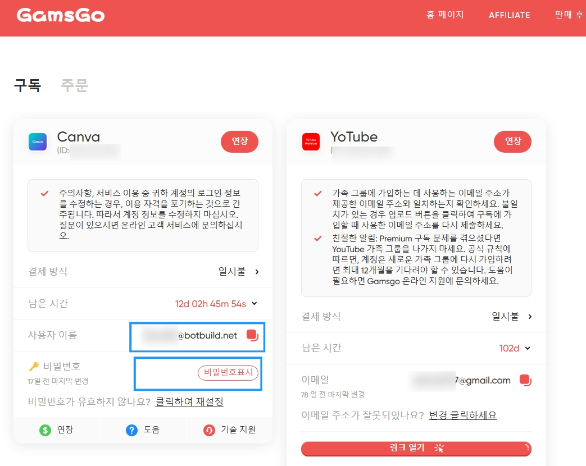Copy the Gmail address with the copy icon
This screenshot has height=466, width=586.
[x=525, y=380]
